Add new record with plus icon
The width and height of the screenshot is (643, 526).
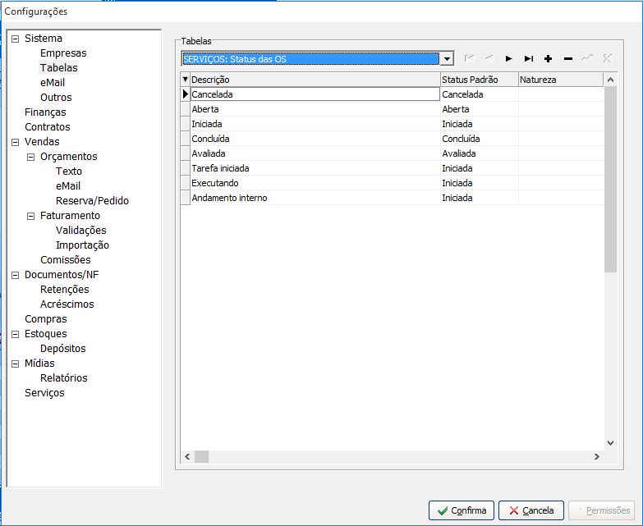pyautogui.click(x=548, y=58)
